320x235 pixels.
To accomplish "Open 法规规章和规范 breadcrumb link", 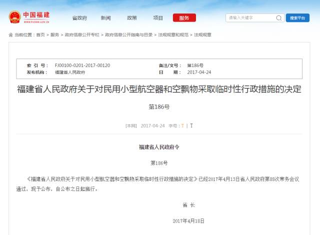I will pyautogui.click(x=173, y=35).
